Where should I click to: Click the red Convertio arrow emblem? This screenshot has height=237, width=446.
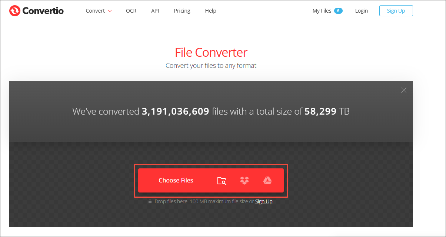tap(15, 10)
